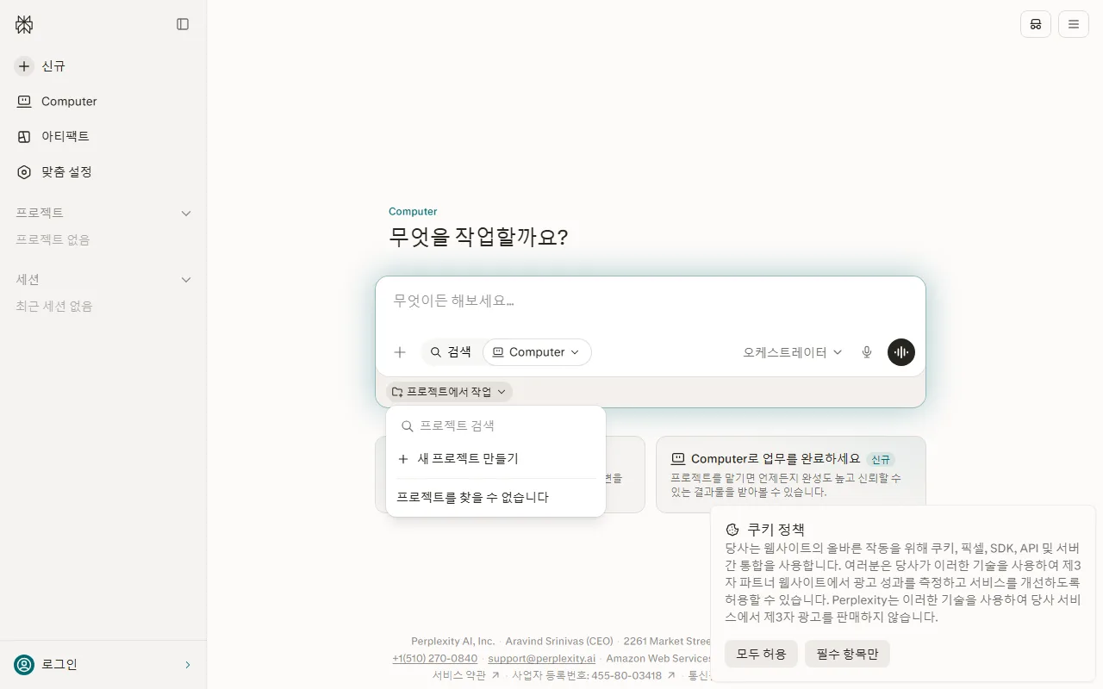Open support@perplexity.ai email link

542,658
